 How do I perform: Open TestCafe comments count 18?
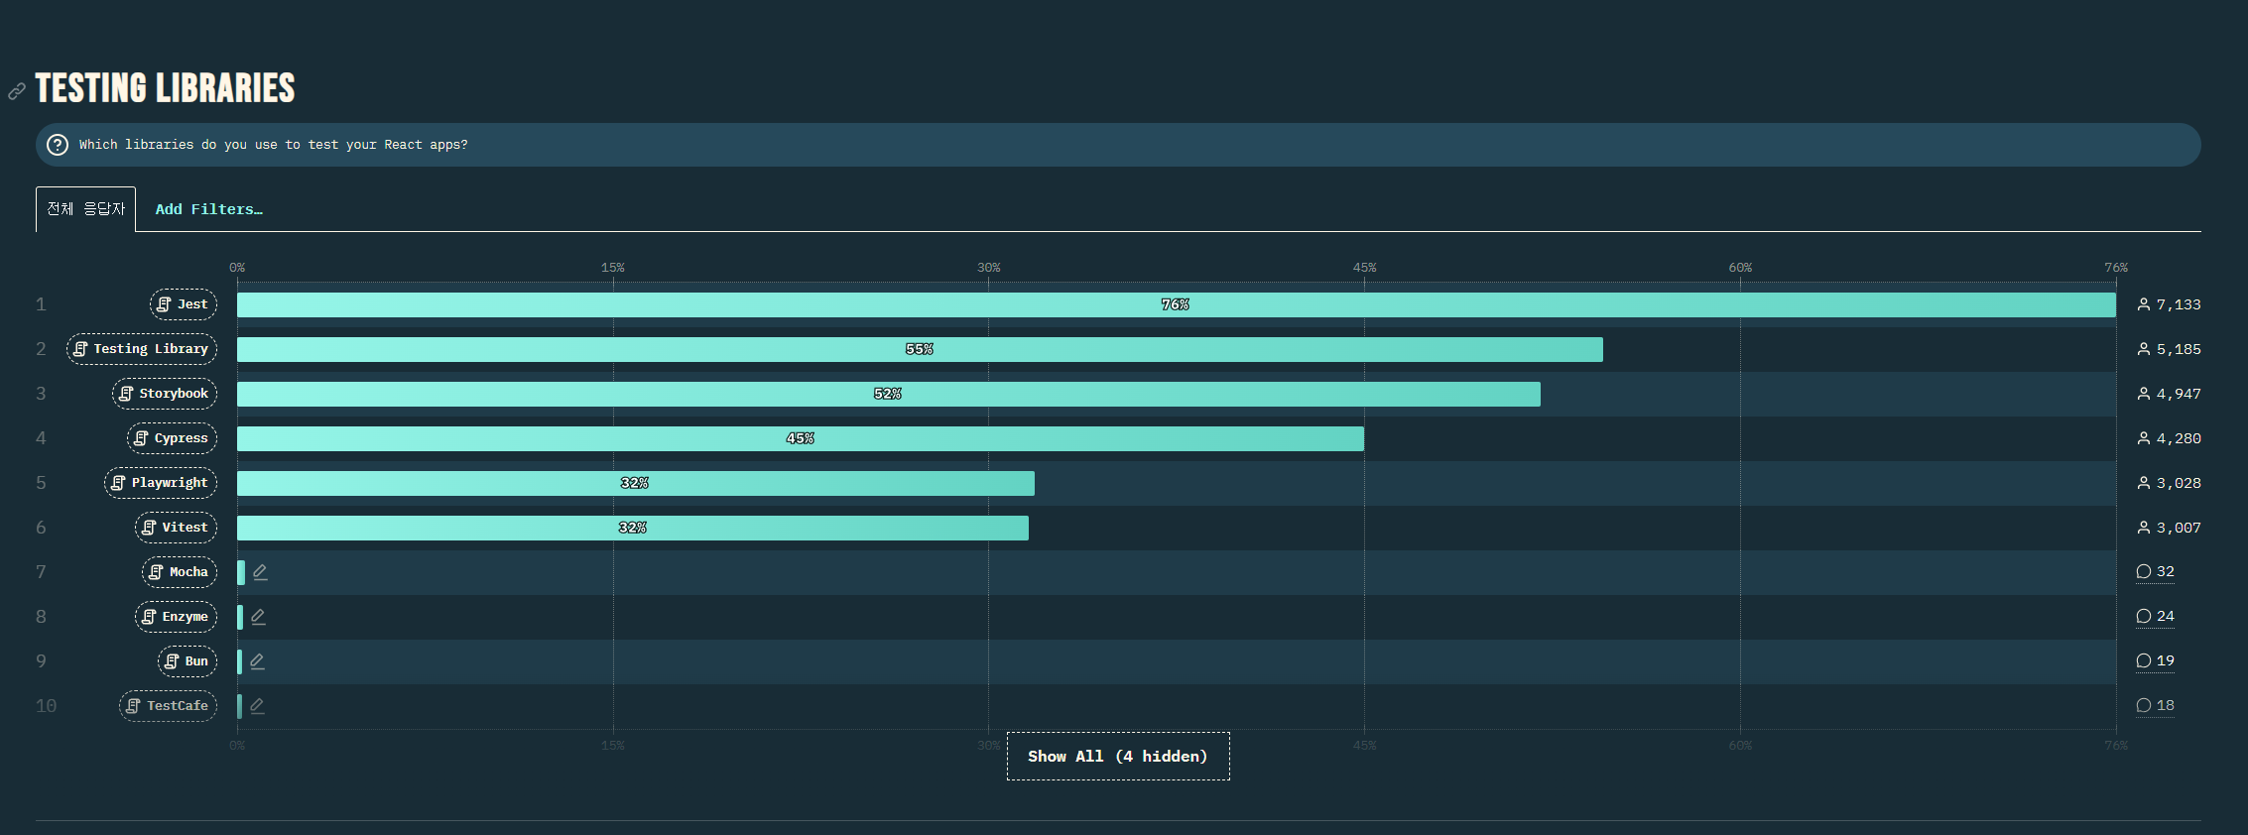2155,706
